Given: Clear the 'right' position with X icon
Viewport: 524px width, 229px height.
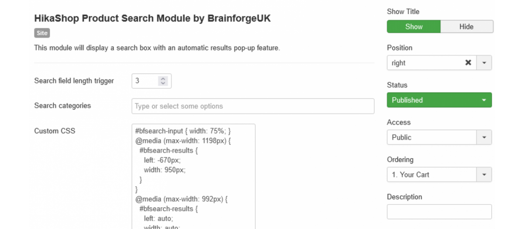Looking at the screenshot, I should 468,63.
